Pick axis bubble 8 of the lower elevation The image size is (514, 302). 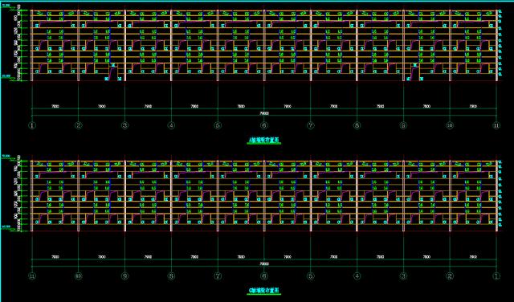click(171, 276)
